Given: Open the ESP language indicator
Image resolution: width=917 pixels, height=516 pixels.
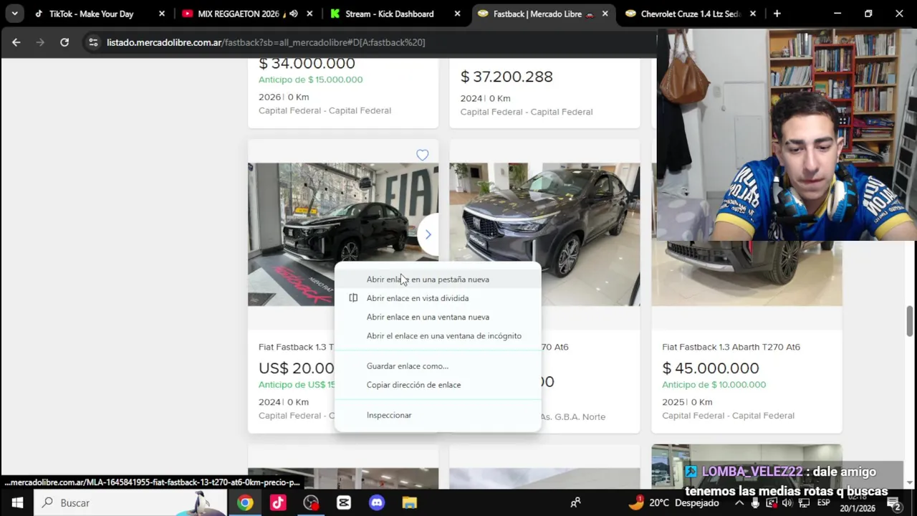Looking at the screenshot, I should 824,503.
